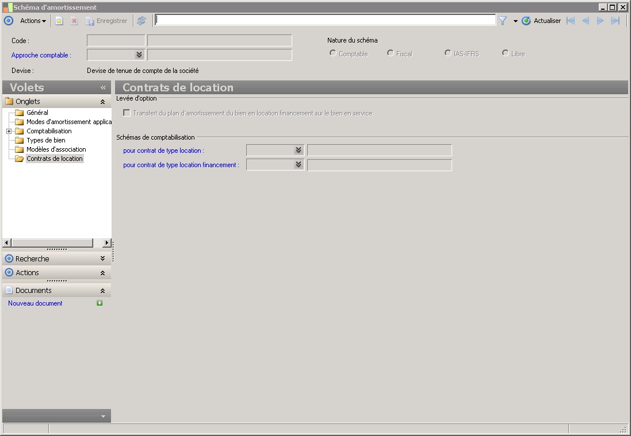Click the contrat de type location description field
The image size is (631, 436).
click(x=380, y=151)
